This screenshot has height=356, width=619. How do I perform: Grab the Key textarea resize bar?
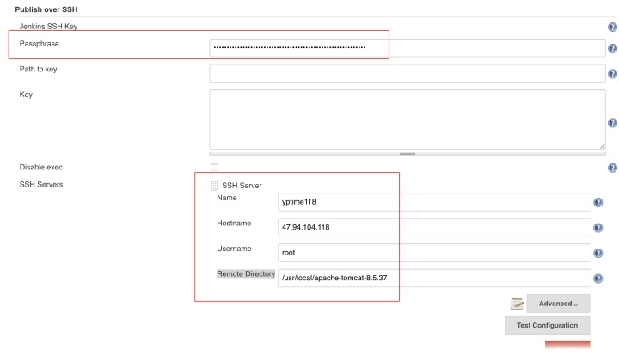[407, 154]
